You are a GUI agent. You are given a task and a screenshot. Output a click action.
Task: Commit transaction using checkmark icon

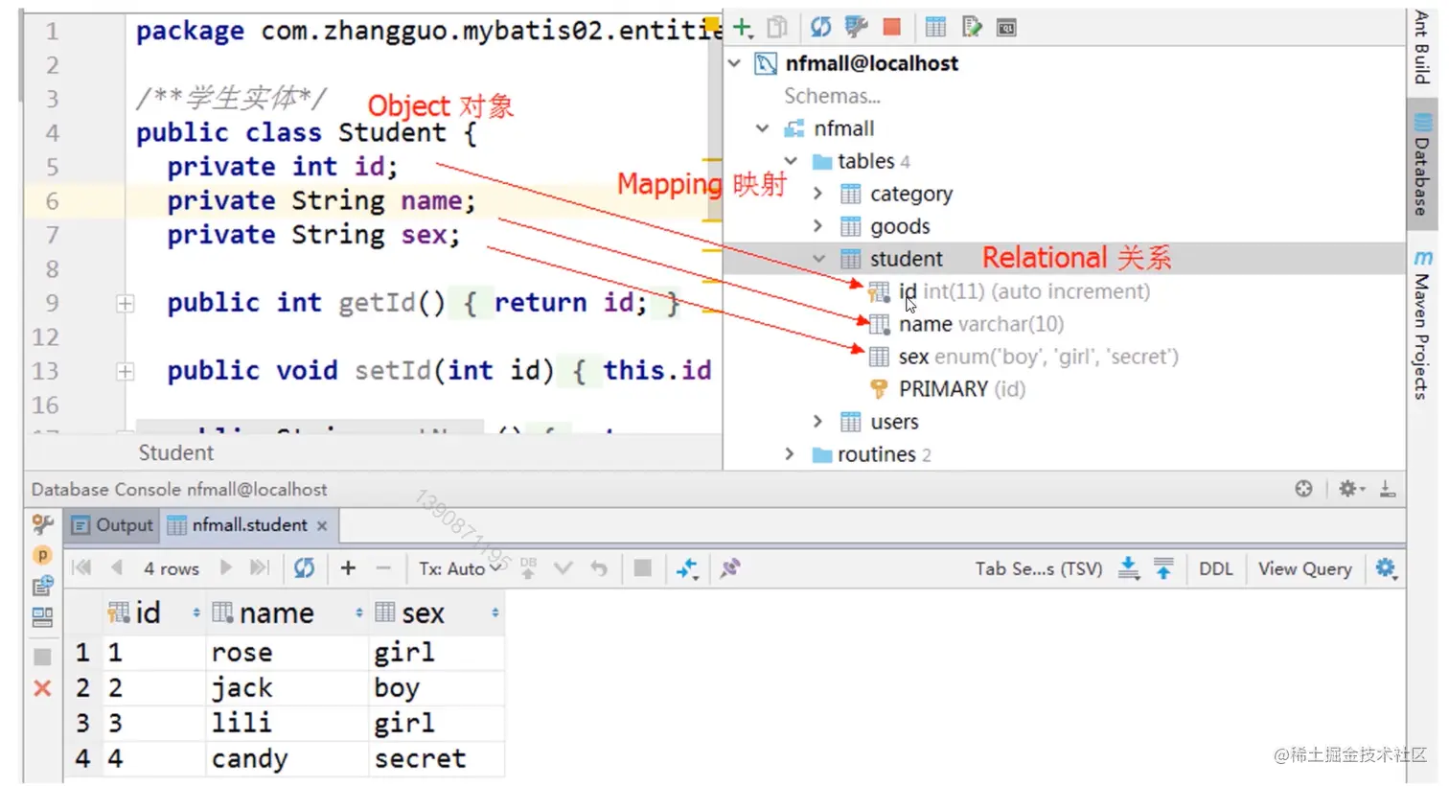(x=563, y=567)
